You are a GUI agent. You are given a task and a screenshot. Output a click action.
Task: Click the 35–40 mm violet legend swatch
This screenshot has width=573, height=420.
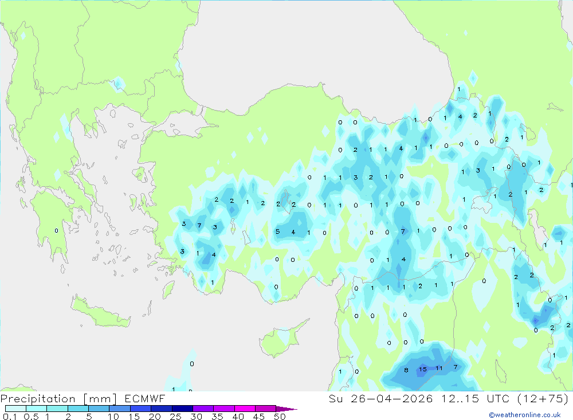[x=224, y=409]
